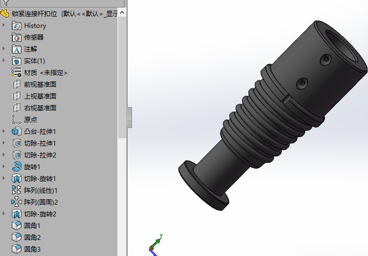Select the 前视基准面 label

coord(40,84)
